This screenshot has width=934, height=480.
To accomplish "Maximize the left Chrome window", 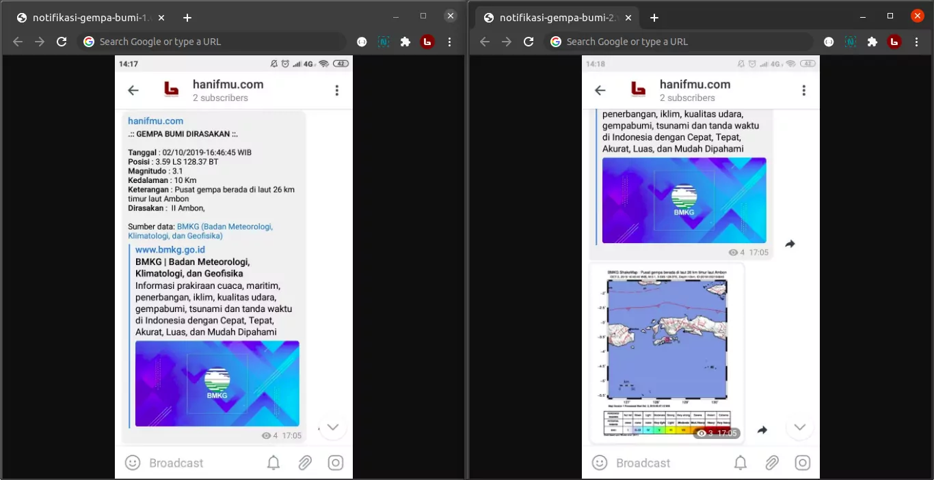I will (x=423, y=16).
